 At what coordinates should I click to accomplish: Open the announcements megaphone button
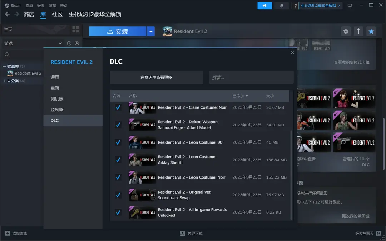(x=264, y=6)
